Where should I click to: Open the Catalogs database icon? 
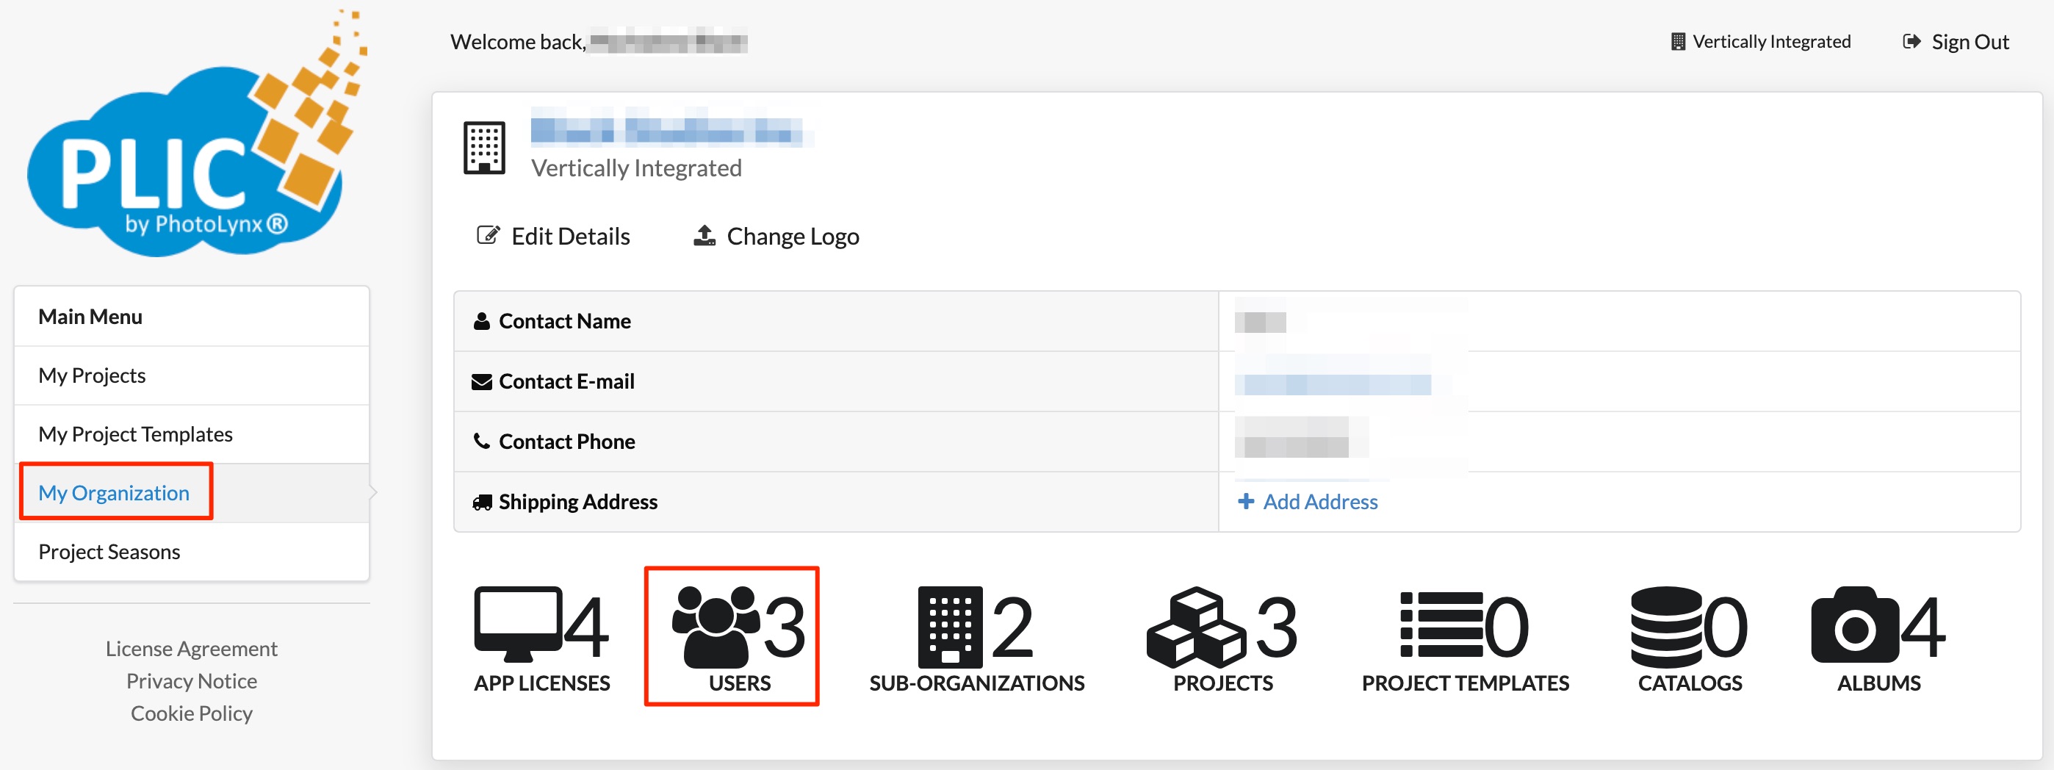pyautogui.click(x=1666, y=627)
